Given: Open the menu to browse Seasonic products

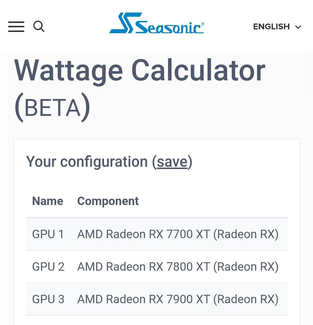Looking at the screenshot, I should 16,26.
